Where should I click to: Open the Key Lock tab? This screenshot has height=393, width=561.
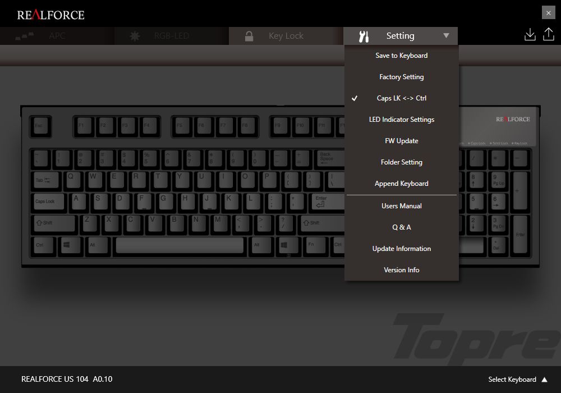coord(286,36)
